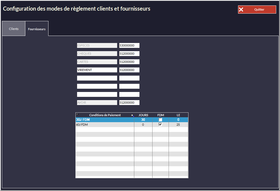
Task: Edit the VIREMENT payment mode name field
Action: point(97,70)
